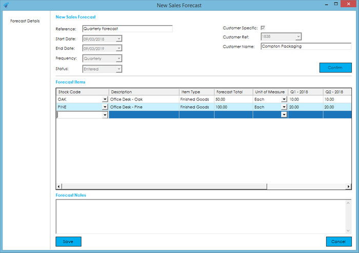
Task: Click the Description column header
Action: pyautogui.click(x=144, y=92)
